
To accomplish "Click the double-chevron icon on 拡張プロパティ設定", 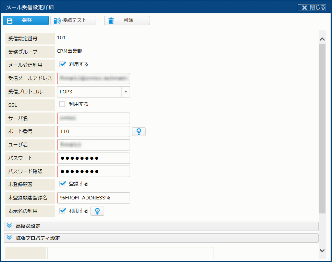I will coord(9,238).
